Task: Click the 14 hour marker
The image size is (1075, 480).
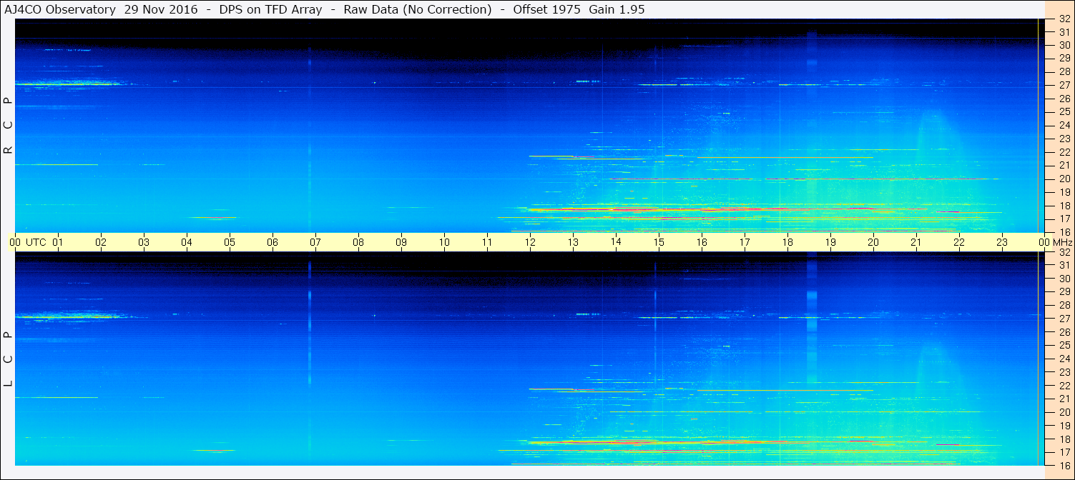Action: [616, 242]
